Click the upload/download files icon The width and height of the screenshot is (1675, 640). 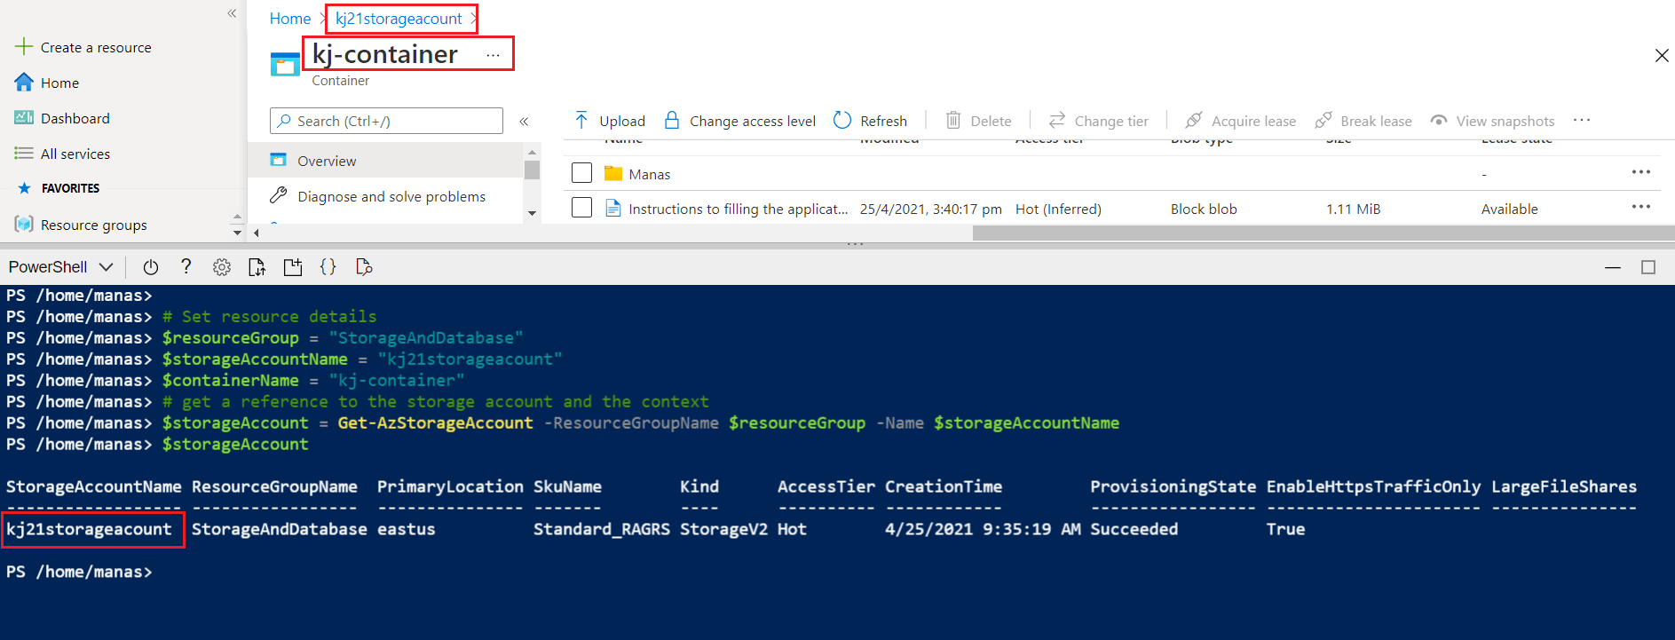point(257,266)
